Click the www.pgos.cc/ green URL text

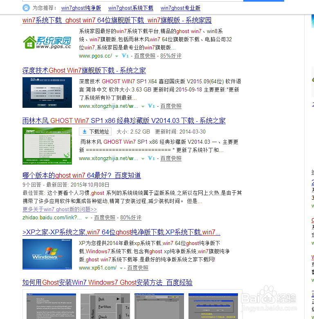[x=96, y=56]
